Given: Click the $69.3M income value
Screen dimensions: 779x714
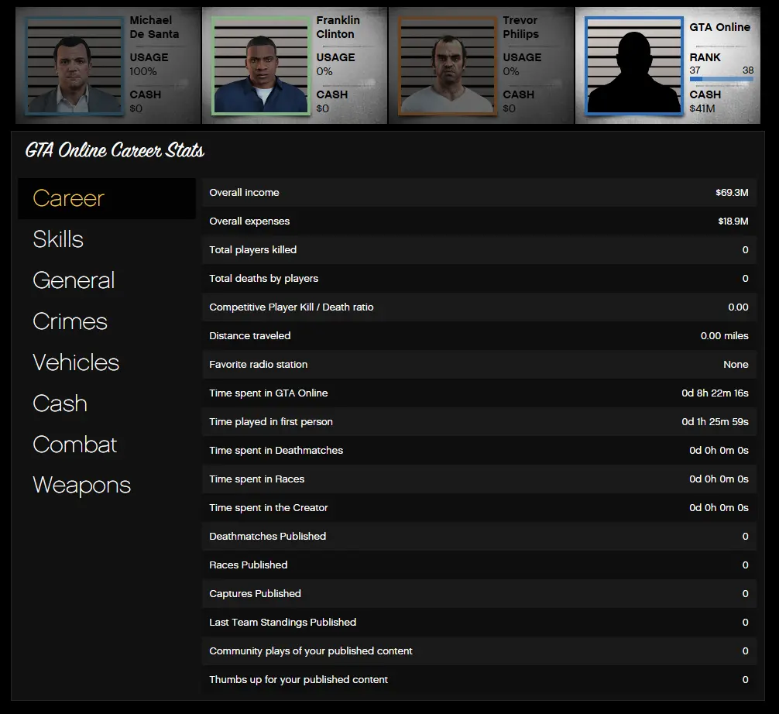Looking at the screenshot, I should [x=732, y=192].
